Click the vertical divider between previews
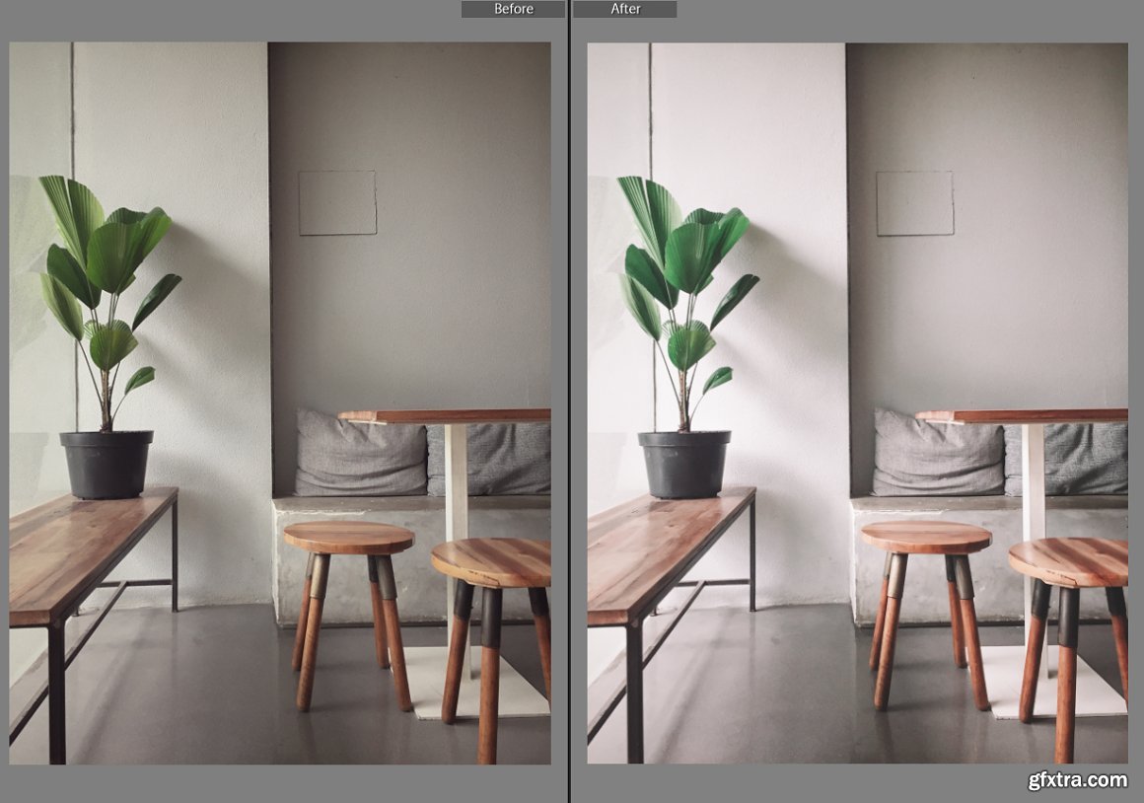1144x803 pixels. [x=569, y=401]
